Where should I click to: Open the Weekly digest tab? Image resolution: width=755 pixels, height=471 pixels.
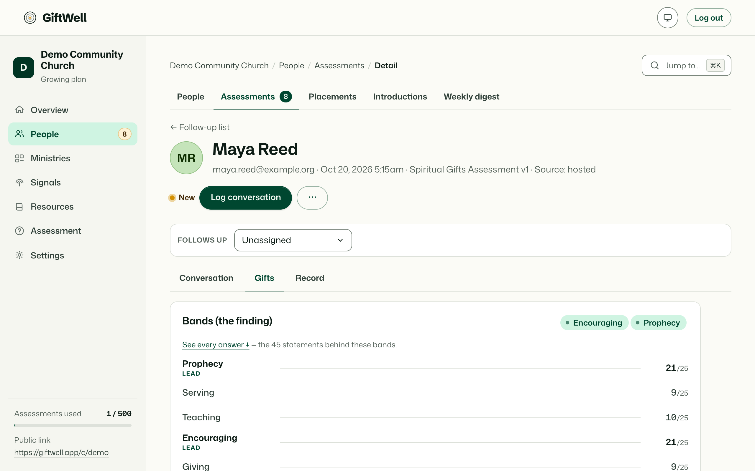[471, 97]
